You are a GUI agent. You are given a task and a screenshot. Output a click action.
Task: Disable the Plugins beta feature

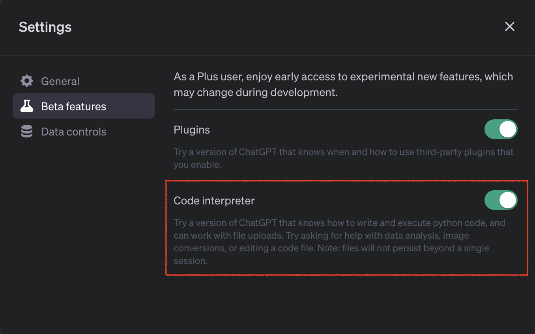[501, 129]
